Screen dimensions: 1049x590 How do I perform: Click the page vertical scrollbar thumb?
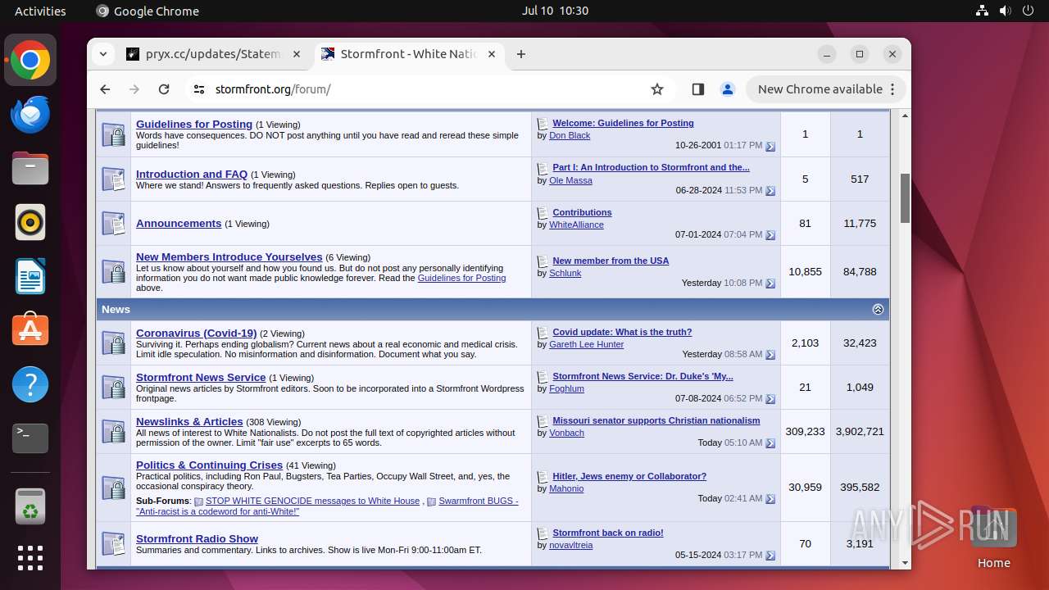(x=905, y=197)
